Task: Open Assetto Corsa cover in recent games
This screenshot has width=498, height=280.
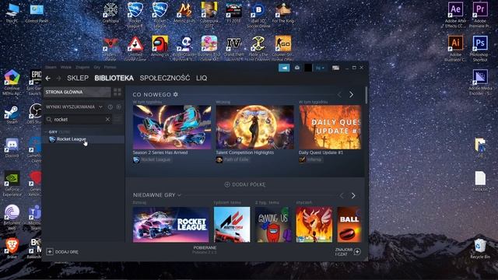Action: click(x=232, y=225)
